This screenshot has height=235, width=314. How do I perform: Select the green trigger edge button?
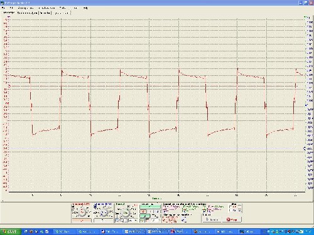144,216
